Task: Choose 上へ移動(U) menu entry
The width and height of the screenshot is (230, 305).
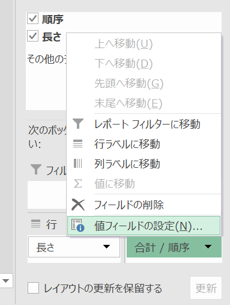Action: click(x=144, y=43)
